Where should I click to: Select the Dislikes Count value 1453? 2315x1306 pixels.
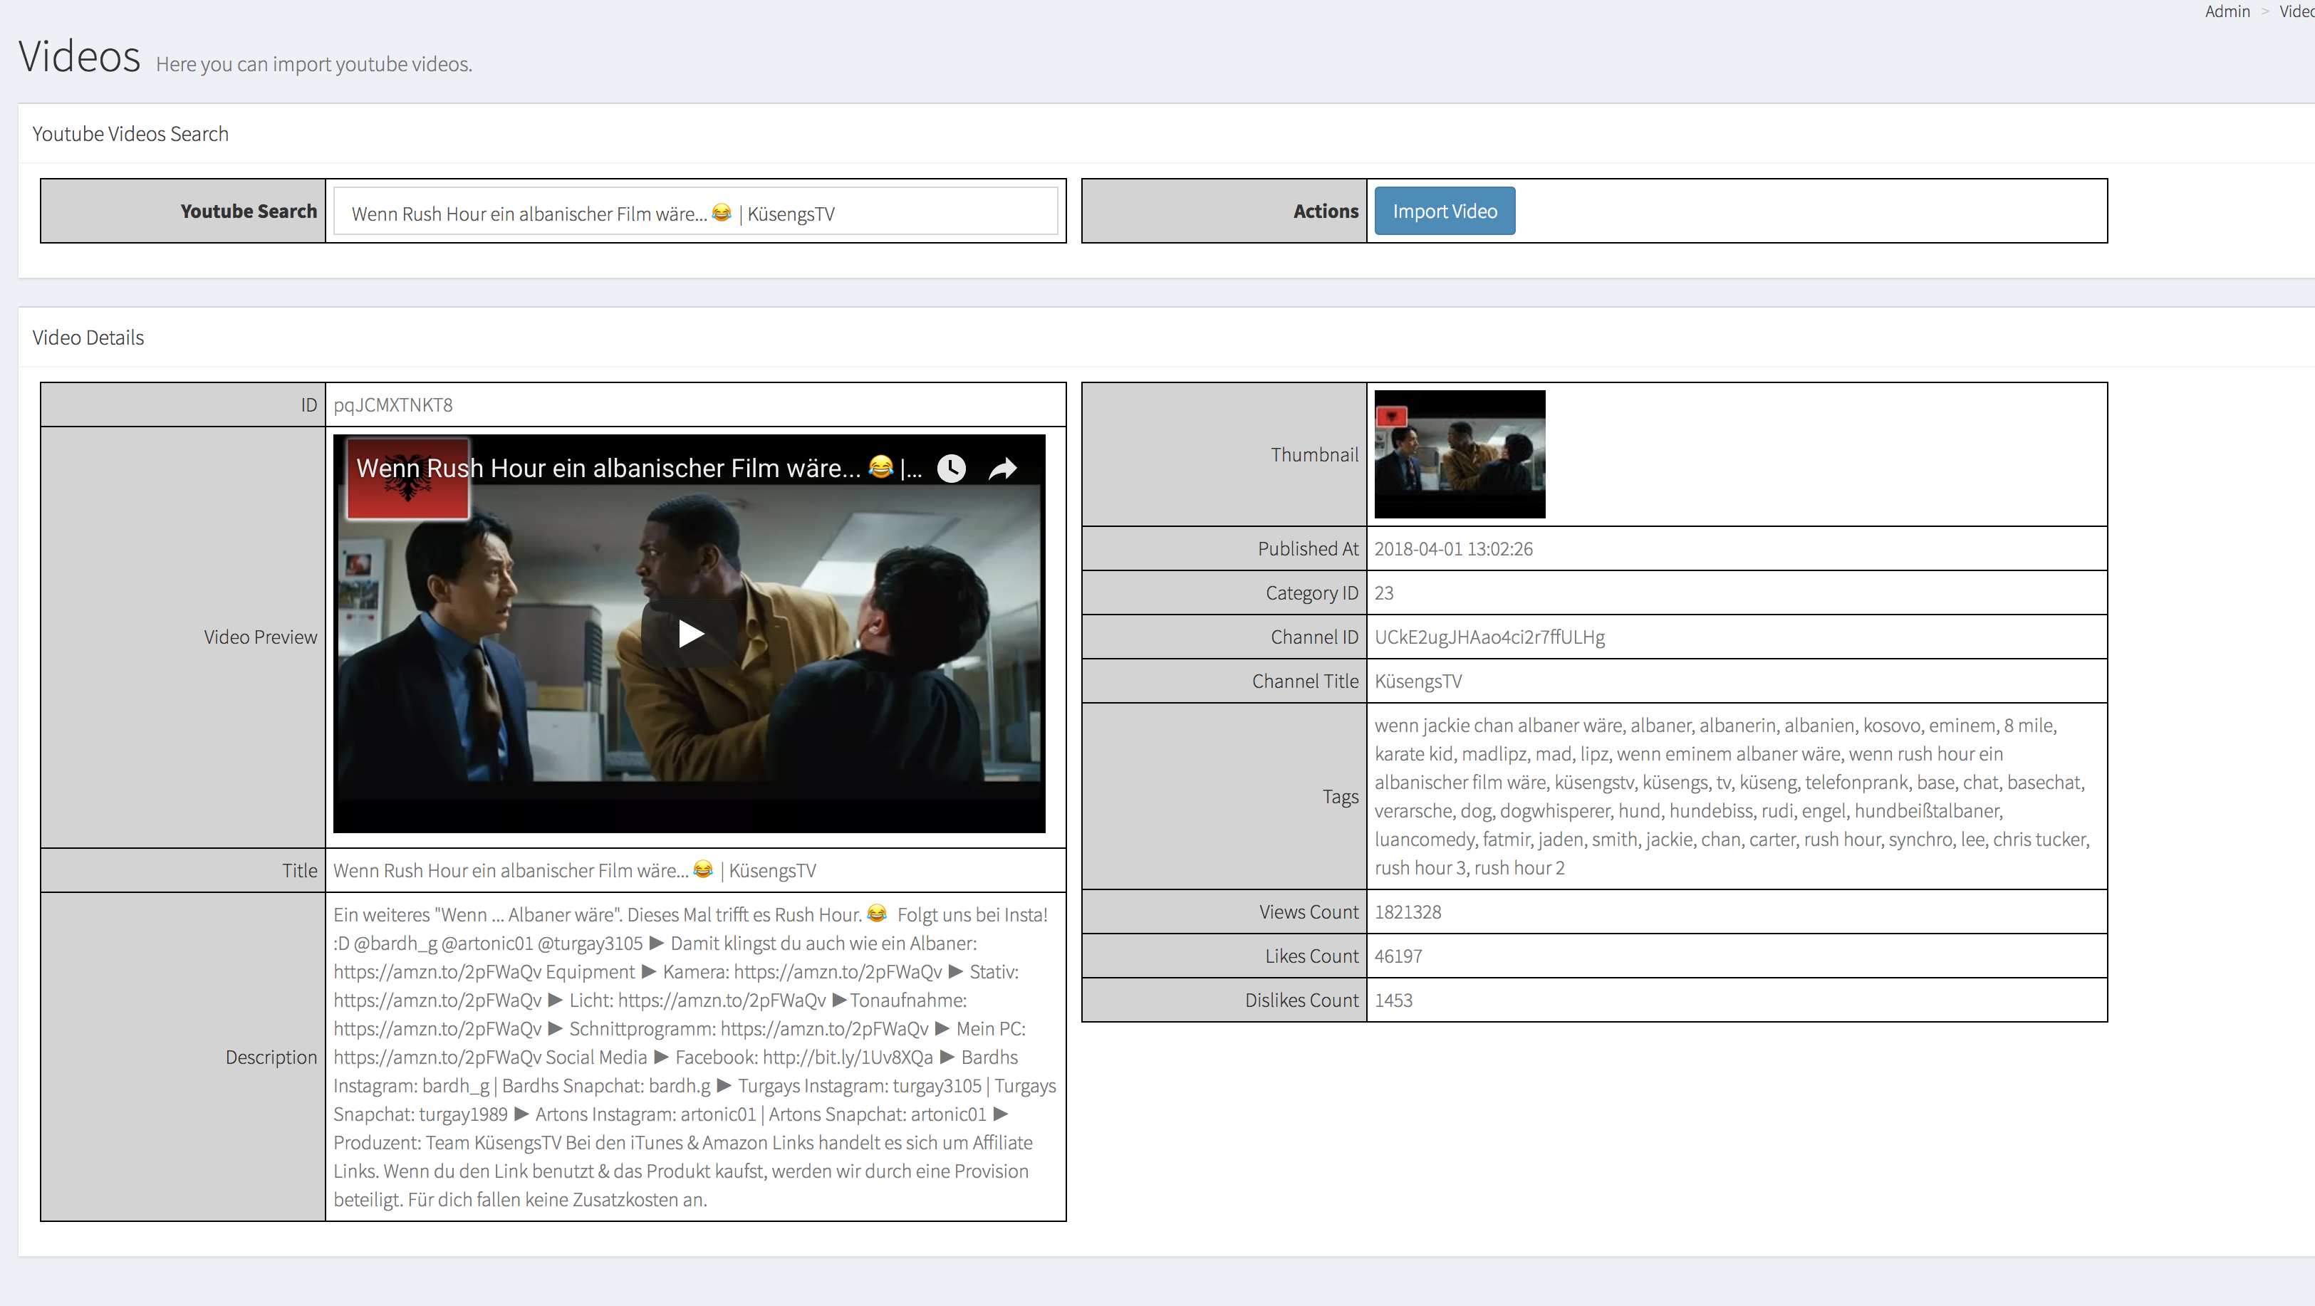[1393, 1000]
